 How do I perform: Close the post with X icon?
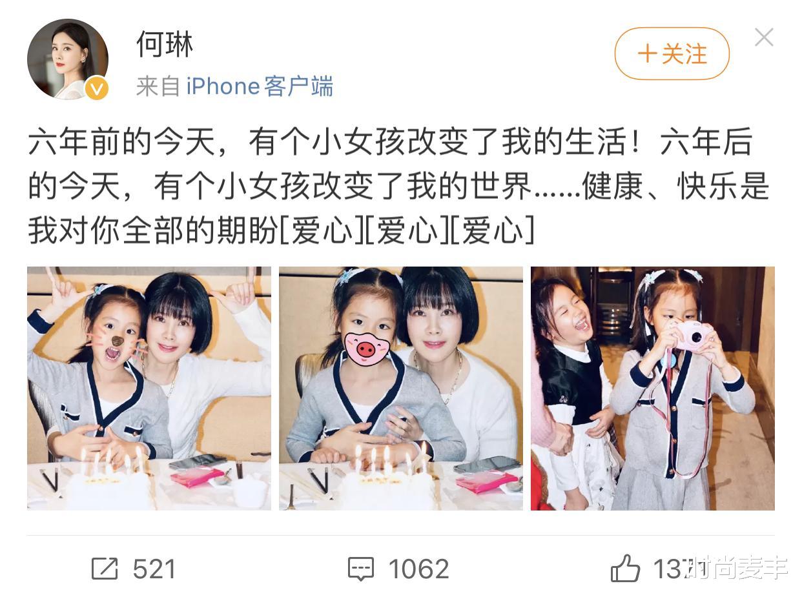coord(764,37)
